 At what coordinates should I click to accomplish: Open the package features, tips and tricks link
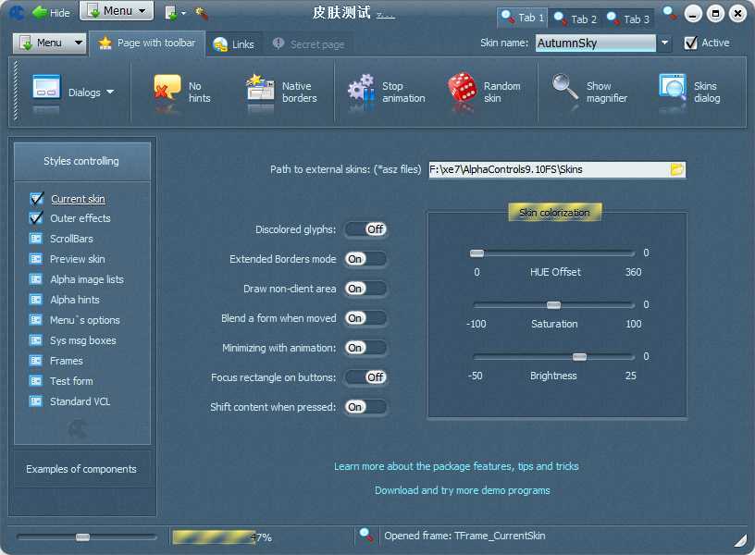pyautogui.click(x=456, y=466)
